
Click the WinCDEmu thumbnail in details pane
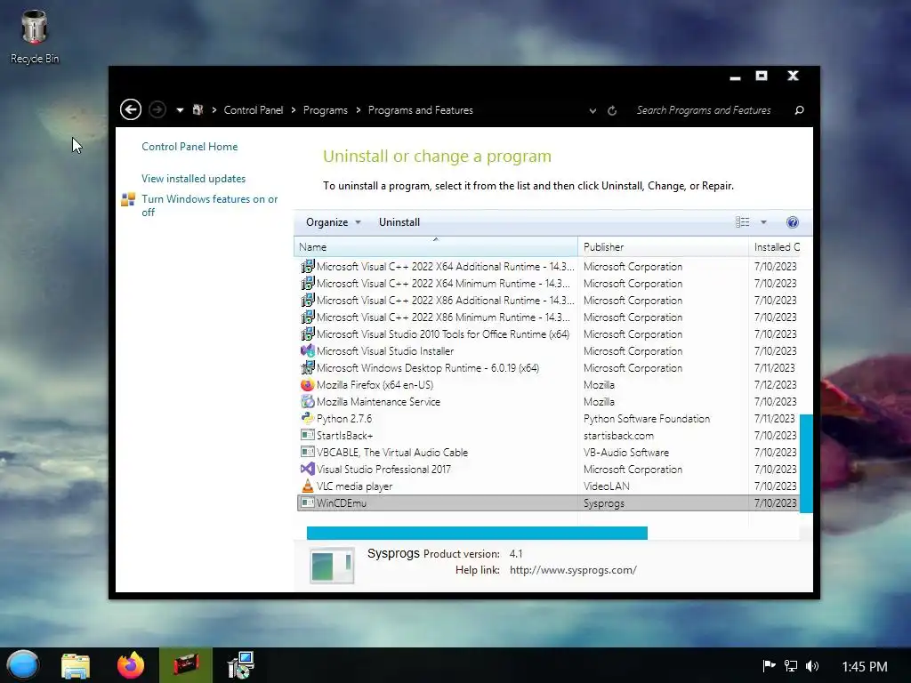[x=331, y=566]
